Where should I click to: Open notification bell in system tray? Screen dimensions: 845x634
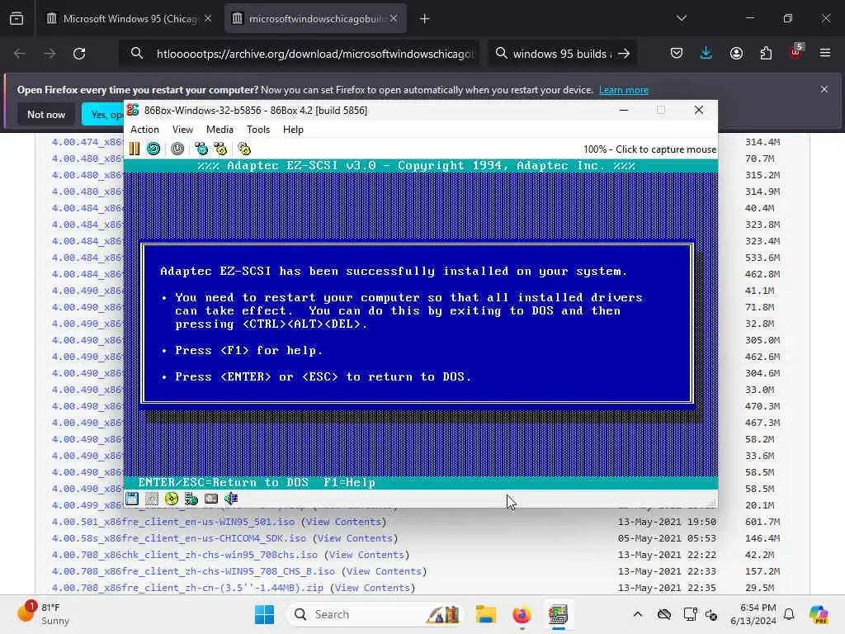point(789,614)
